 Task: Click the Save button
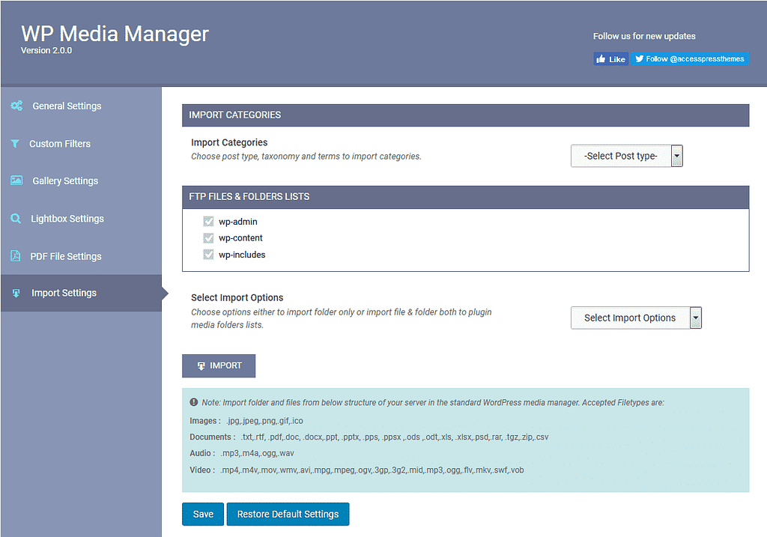(203, 514)
